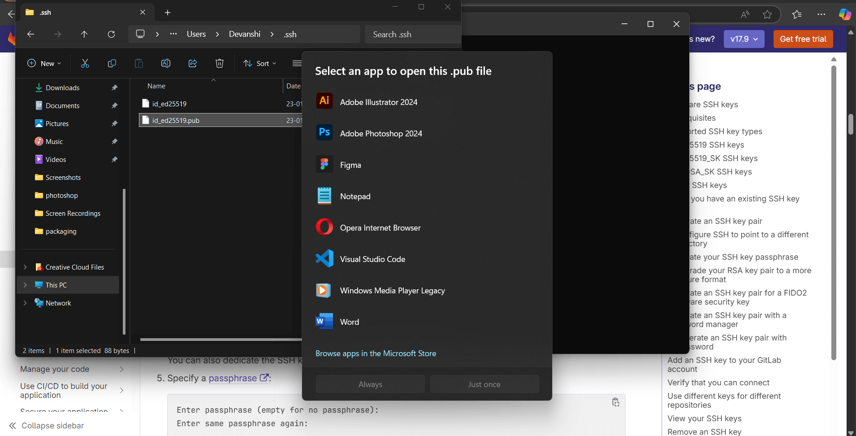Expand hidden breadcrumb path ellipsis
The image size is (856, 436).
tap(173, 34)
